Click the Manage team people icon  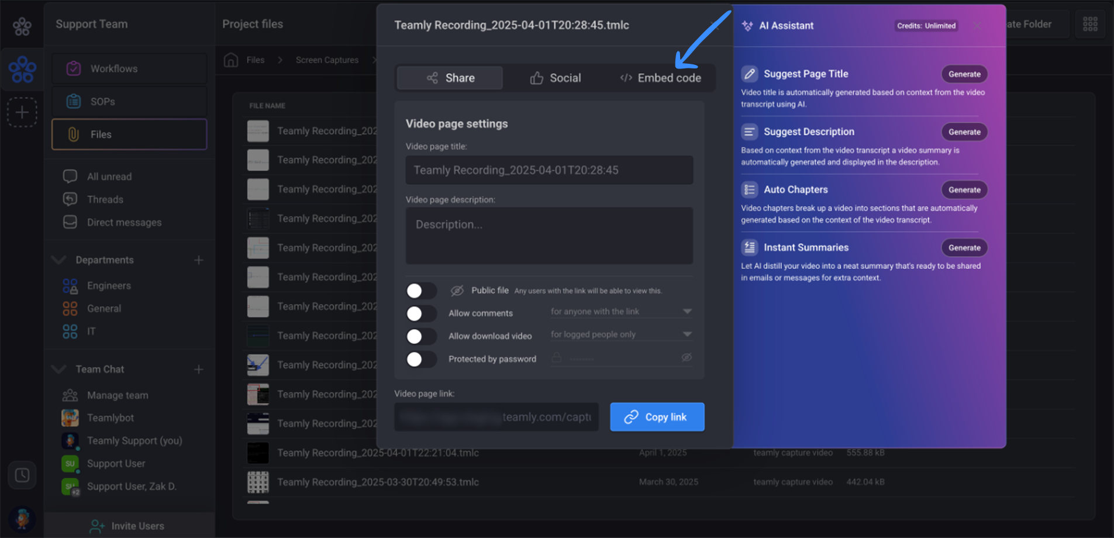point(70,395)
